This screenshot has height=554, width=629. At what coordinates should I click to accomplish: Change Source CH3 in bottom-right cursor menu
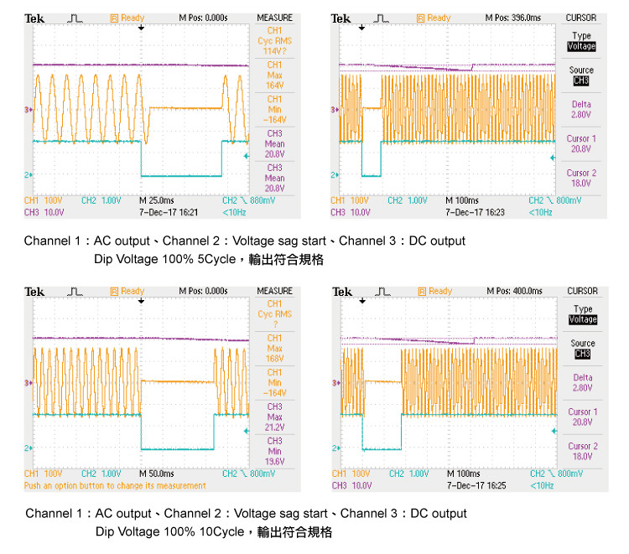click(581, 349)
